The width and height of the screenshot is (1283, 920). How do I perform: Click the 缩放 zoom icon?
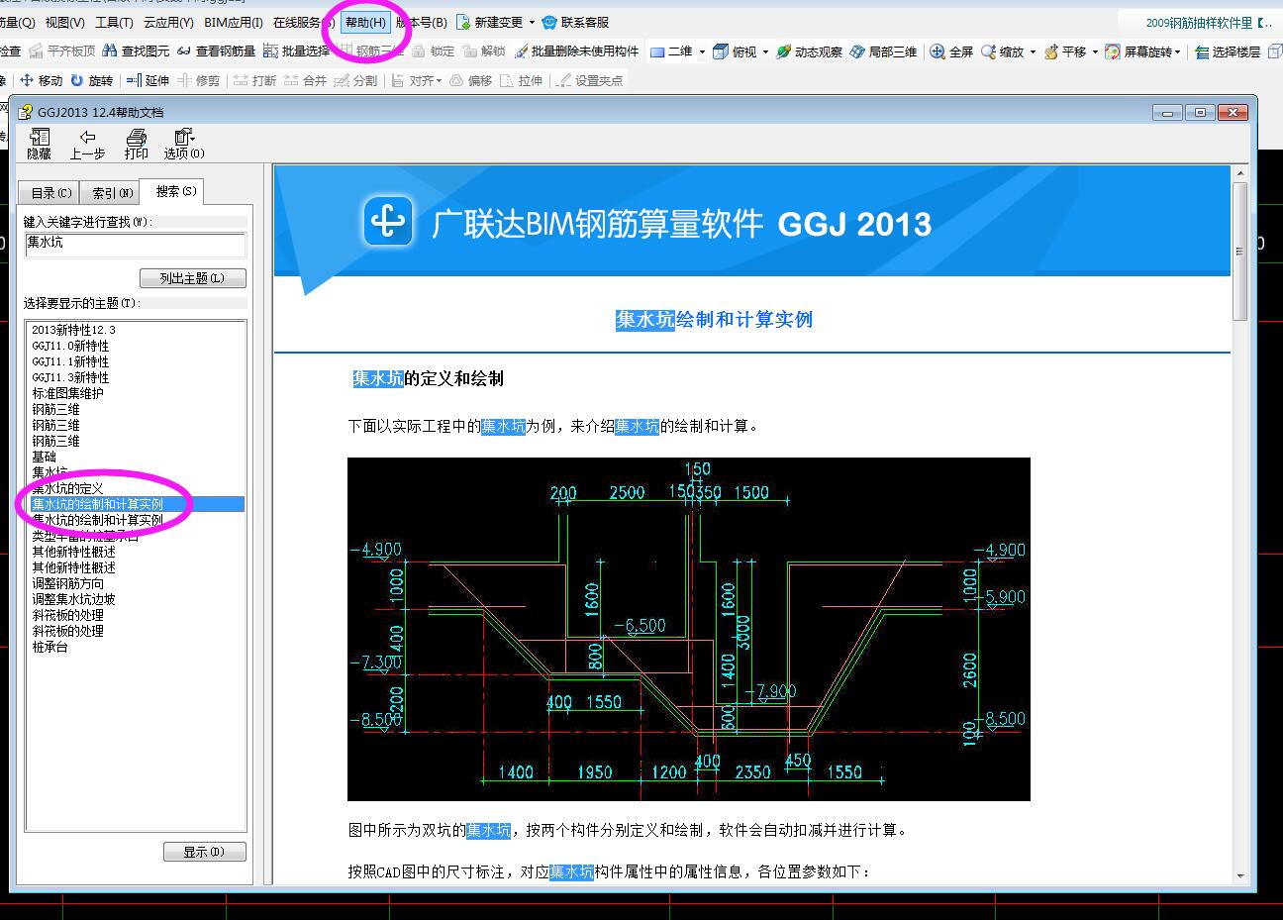click(988, 51)
